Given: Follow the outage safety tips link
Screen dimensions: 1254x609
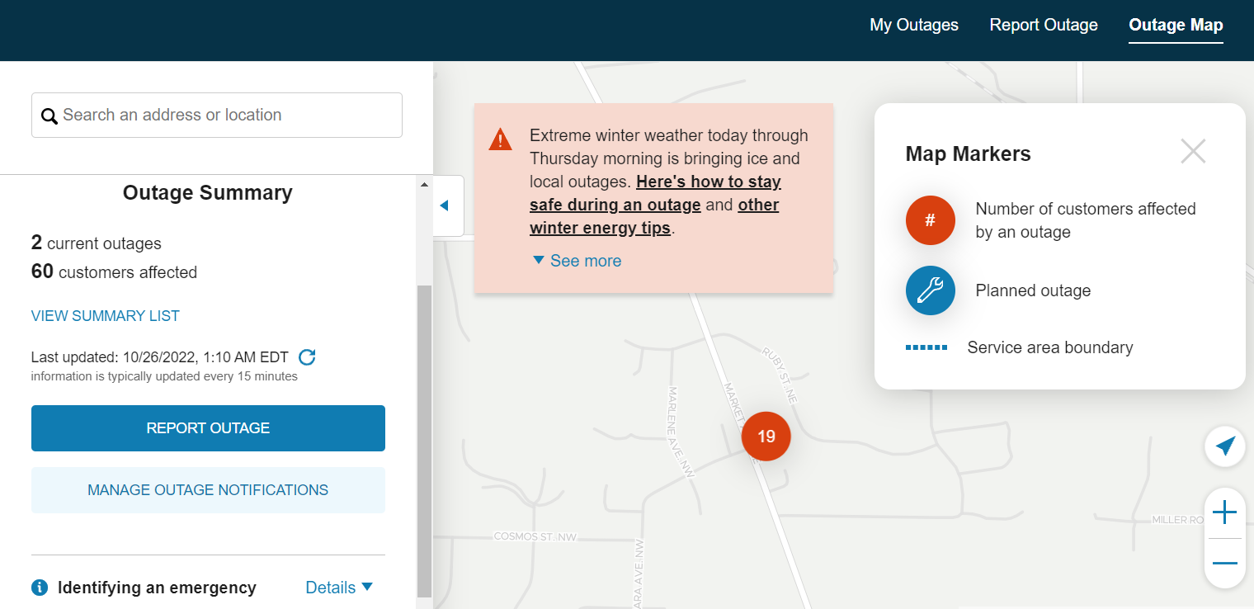Looking at the screenshot, I should click(x=708, y=181).
